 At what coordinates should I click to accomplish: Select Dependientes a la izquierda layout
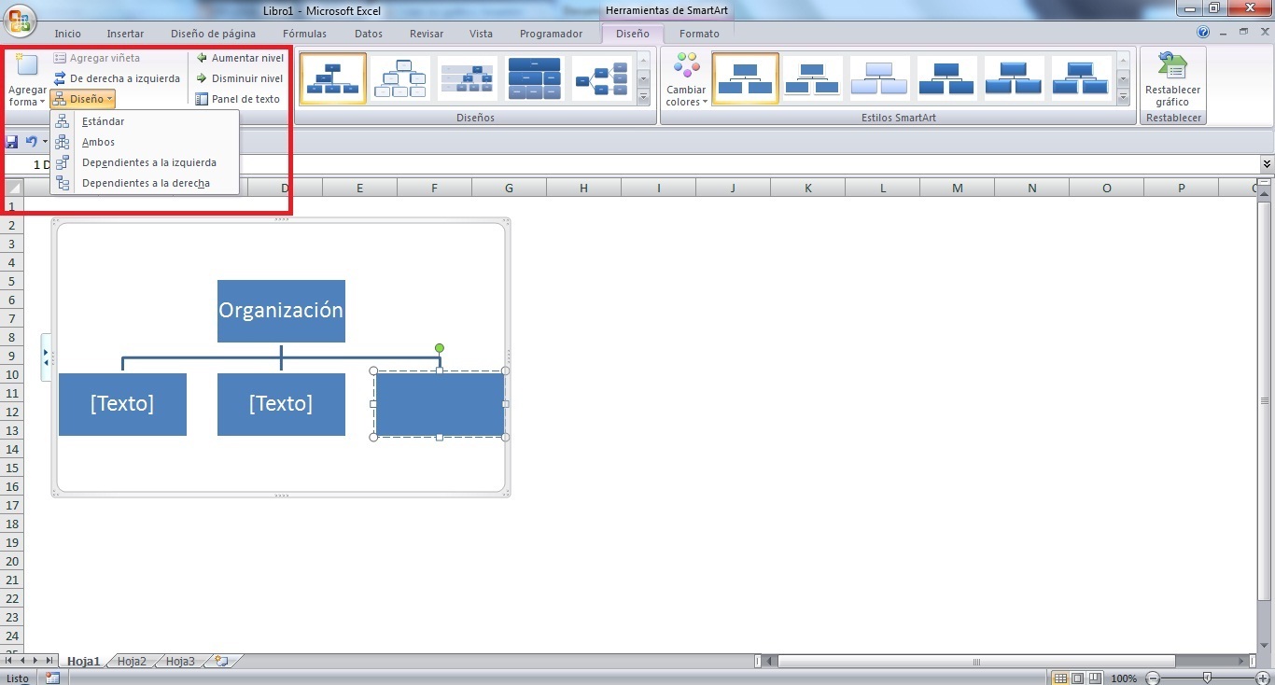pyautogui.click(x=152, y=162)
